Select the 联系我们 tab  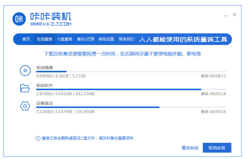pyautogui.click(x=126, y=39)
